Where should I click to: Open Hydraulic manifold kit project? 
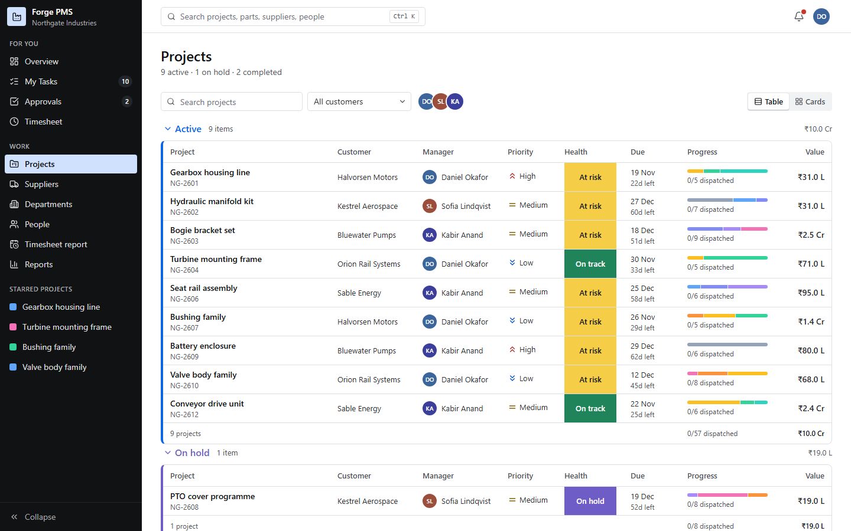(212, 201)
